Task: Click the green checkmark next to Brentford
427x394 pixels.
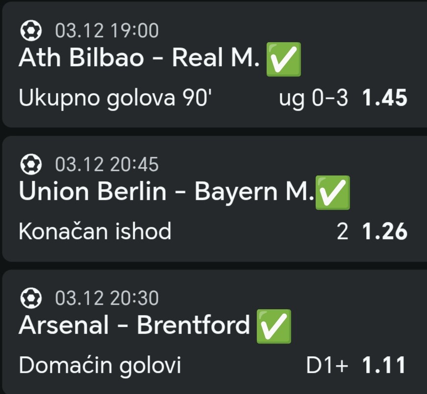Action: [x=274, y=326]
